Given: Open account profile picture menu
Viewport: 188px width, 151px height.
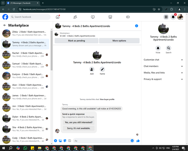Looking at the screenshot, I should point(180,17).
